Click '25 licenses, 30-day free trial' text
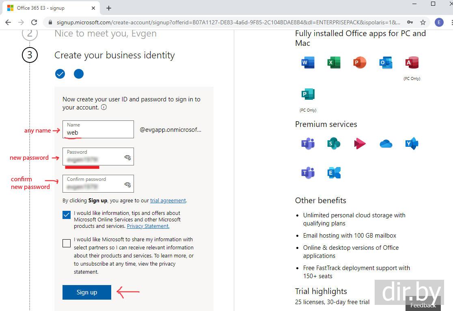The width and height of the screenshot is (453, 311). tap(332, 302)
